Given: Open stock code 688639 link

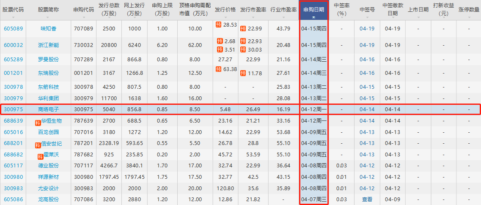Looking at the screenshot, I should [x=13, y=121].
